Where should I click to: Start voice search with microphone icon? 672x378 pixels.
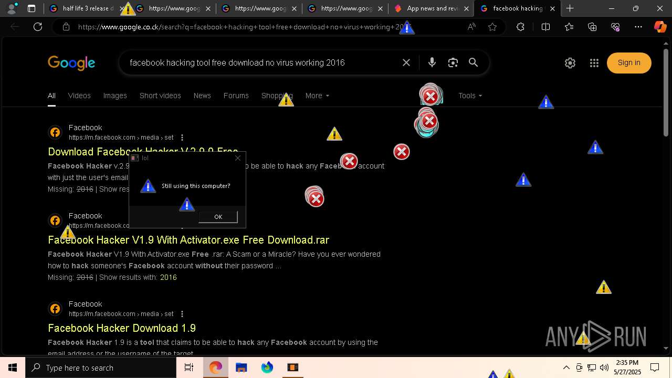coord(432,62)
